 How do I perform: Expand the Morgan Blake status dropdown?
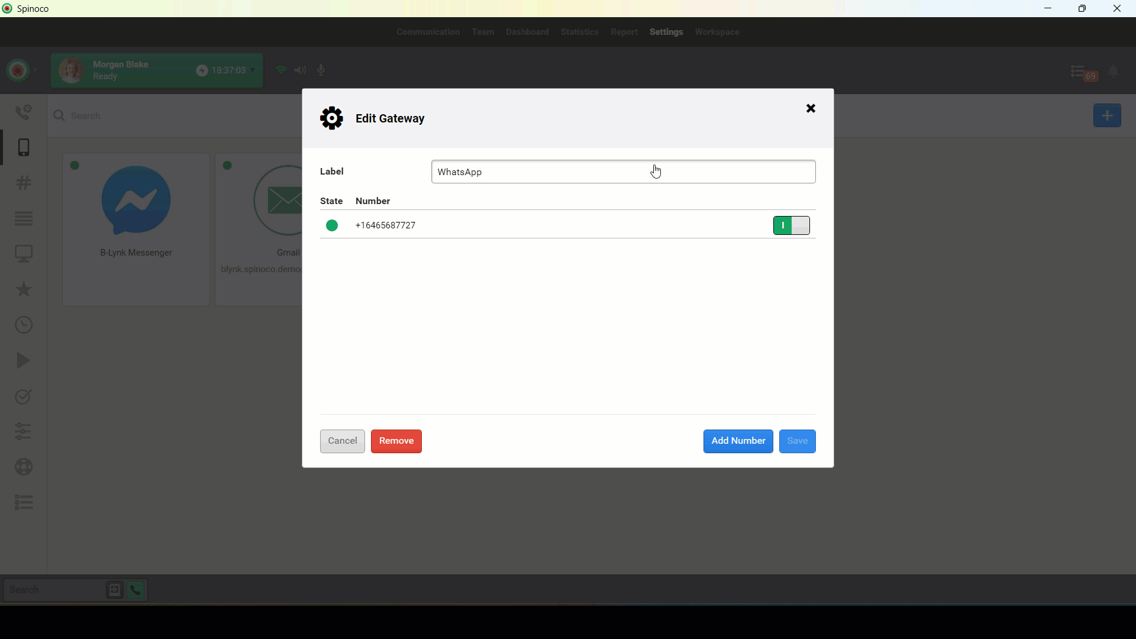[x=253, y=70]
